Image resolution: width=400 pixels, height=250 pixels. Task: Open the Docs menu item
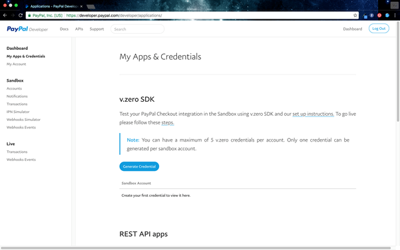pos(64,29)
